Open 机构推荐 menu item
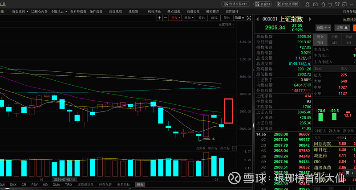The image size is (356, 190). point(213,12)
